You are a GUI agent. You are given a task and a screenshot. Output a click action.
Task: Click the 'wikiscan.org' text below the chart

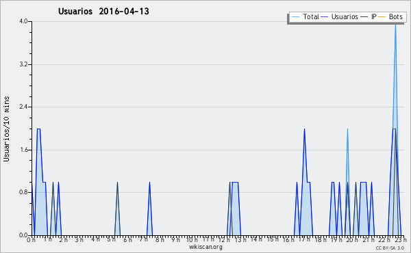point(206,247)
